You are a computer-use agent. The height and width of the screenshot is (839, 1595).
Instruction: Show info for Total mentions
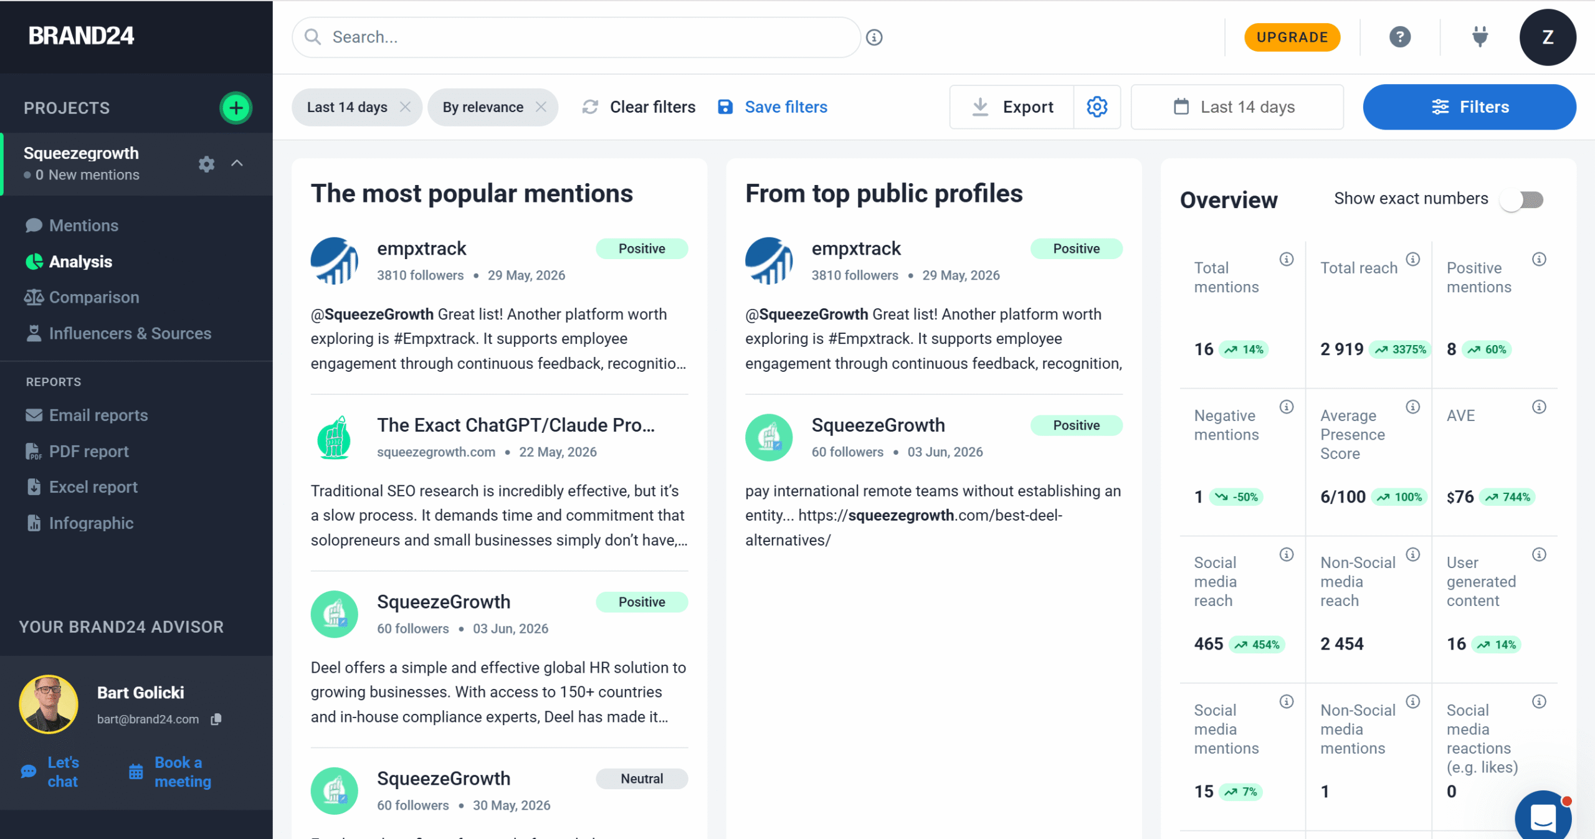(1287, 259)
